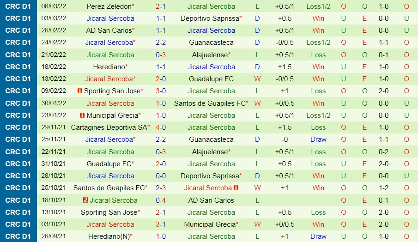
Task: Open Santos de Guapiles FC in the 30/01/22 row
Action: pyautogui.click(x=210, y=103)
